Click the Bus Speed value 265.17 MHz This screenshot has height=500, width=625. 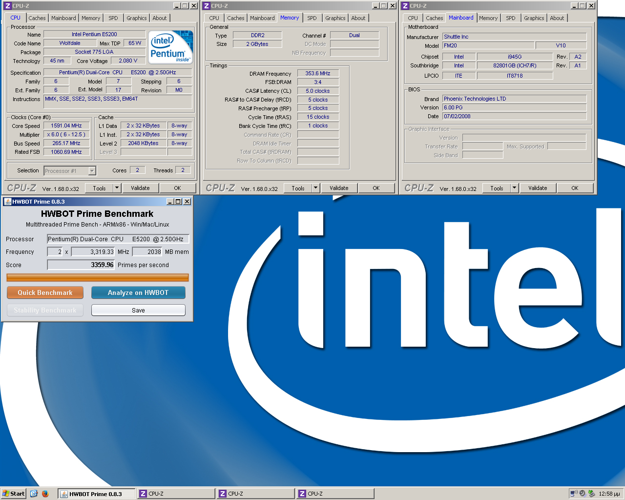click(x=66, y=143)
